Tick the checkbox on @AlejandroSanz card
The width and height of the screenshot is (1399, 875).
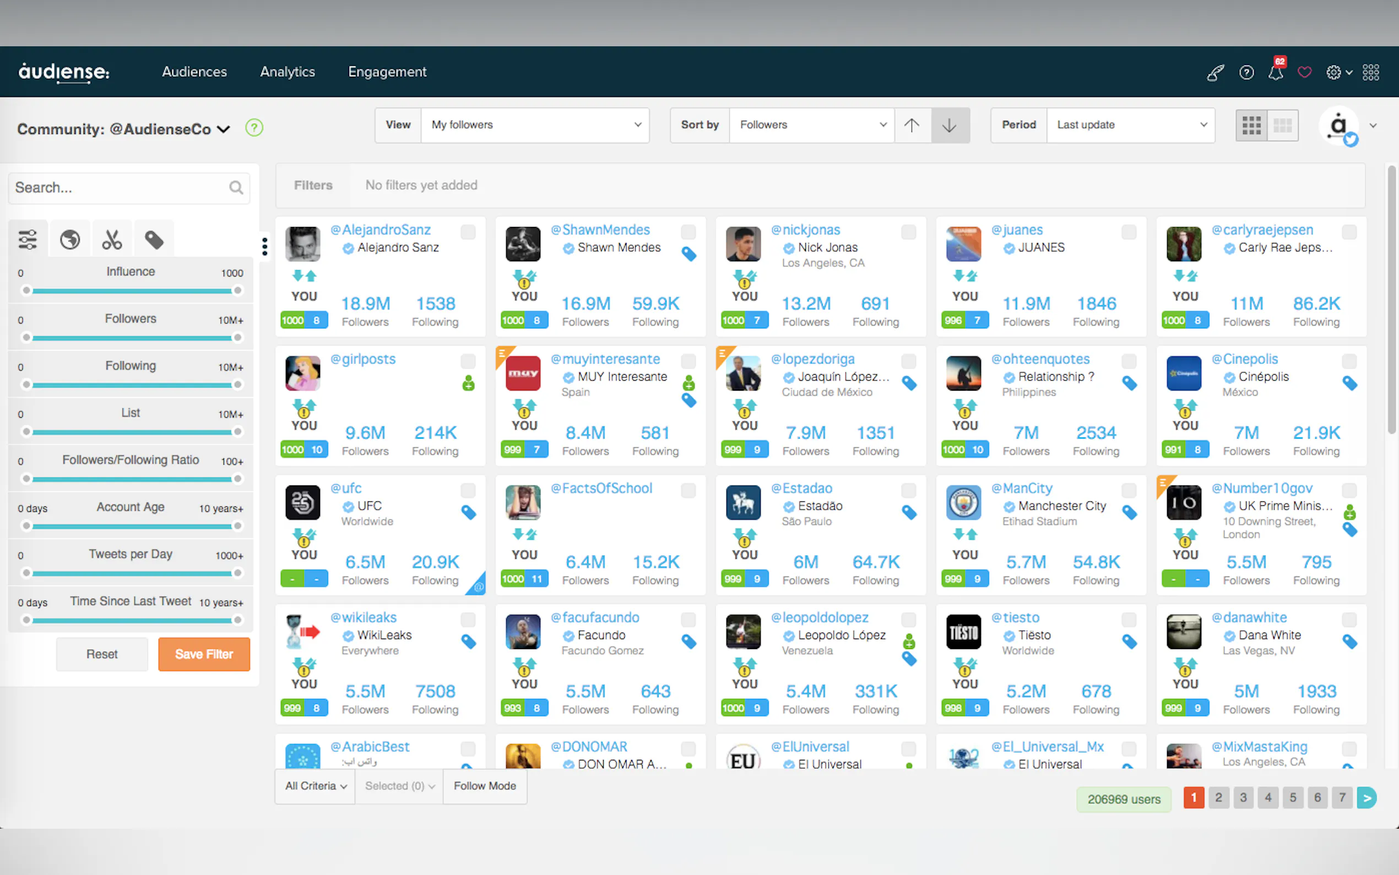(x=468, y=232)
